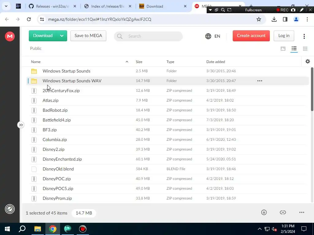Open options dots for Windows Startup Sounds WAV
The image size is (314, 235).
pos(259,81)
